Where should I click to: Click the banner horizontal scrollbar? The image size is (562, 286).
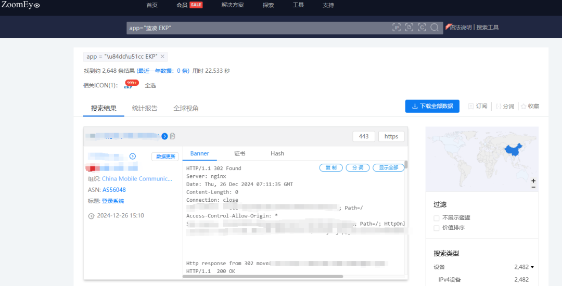coord(263,276)
